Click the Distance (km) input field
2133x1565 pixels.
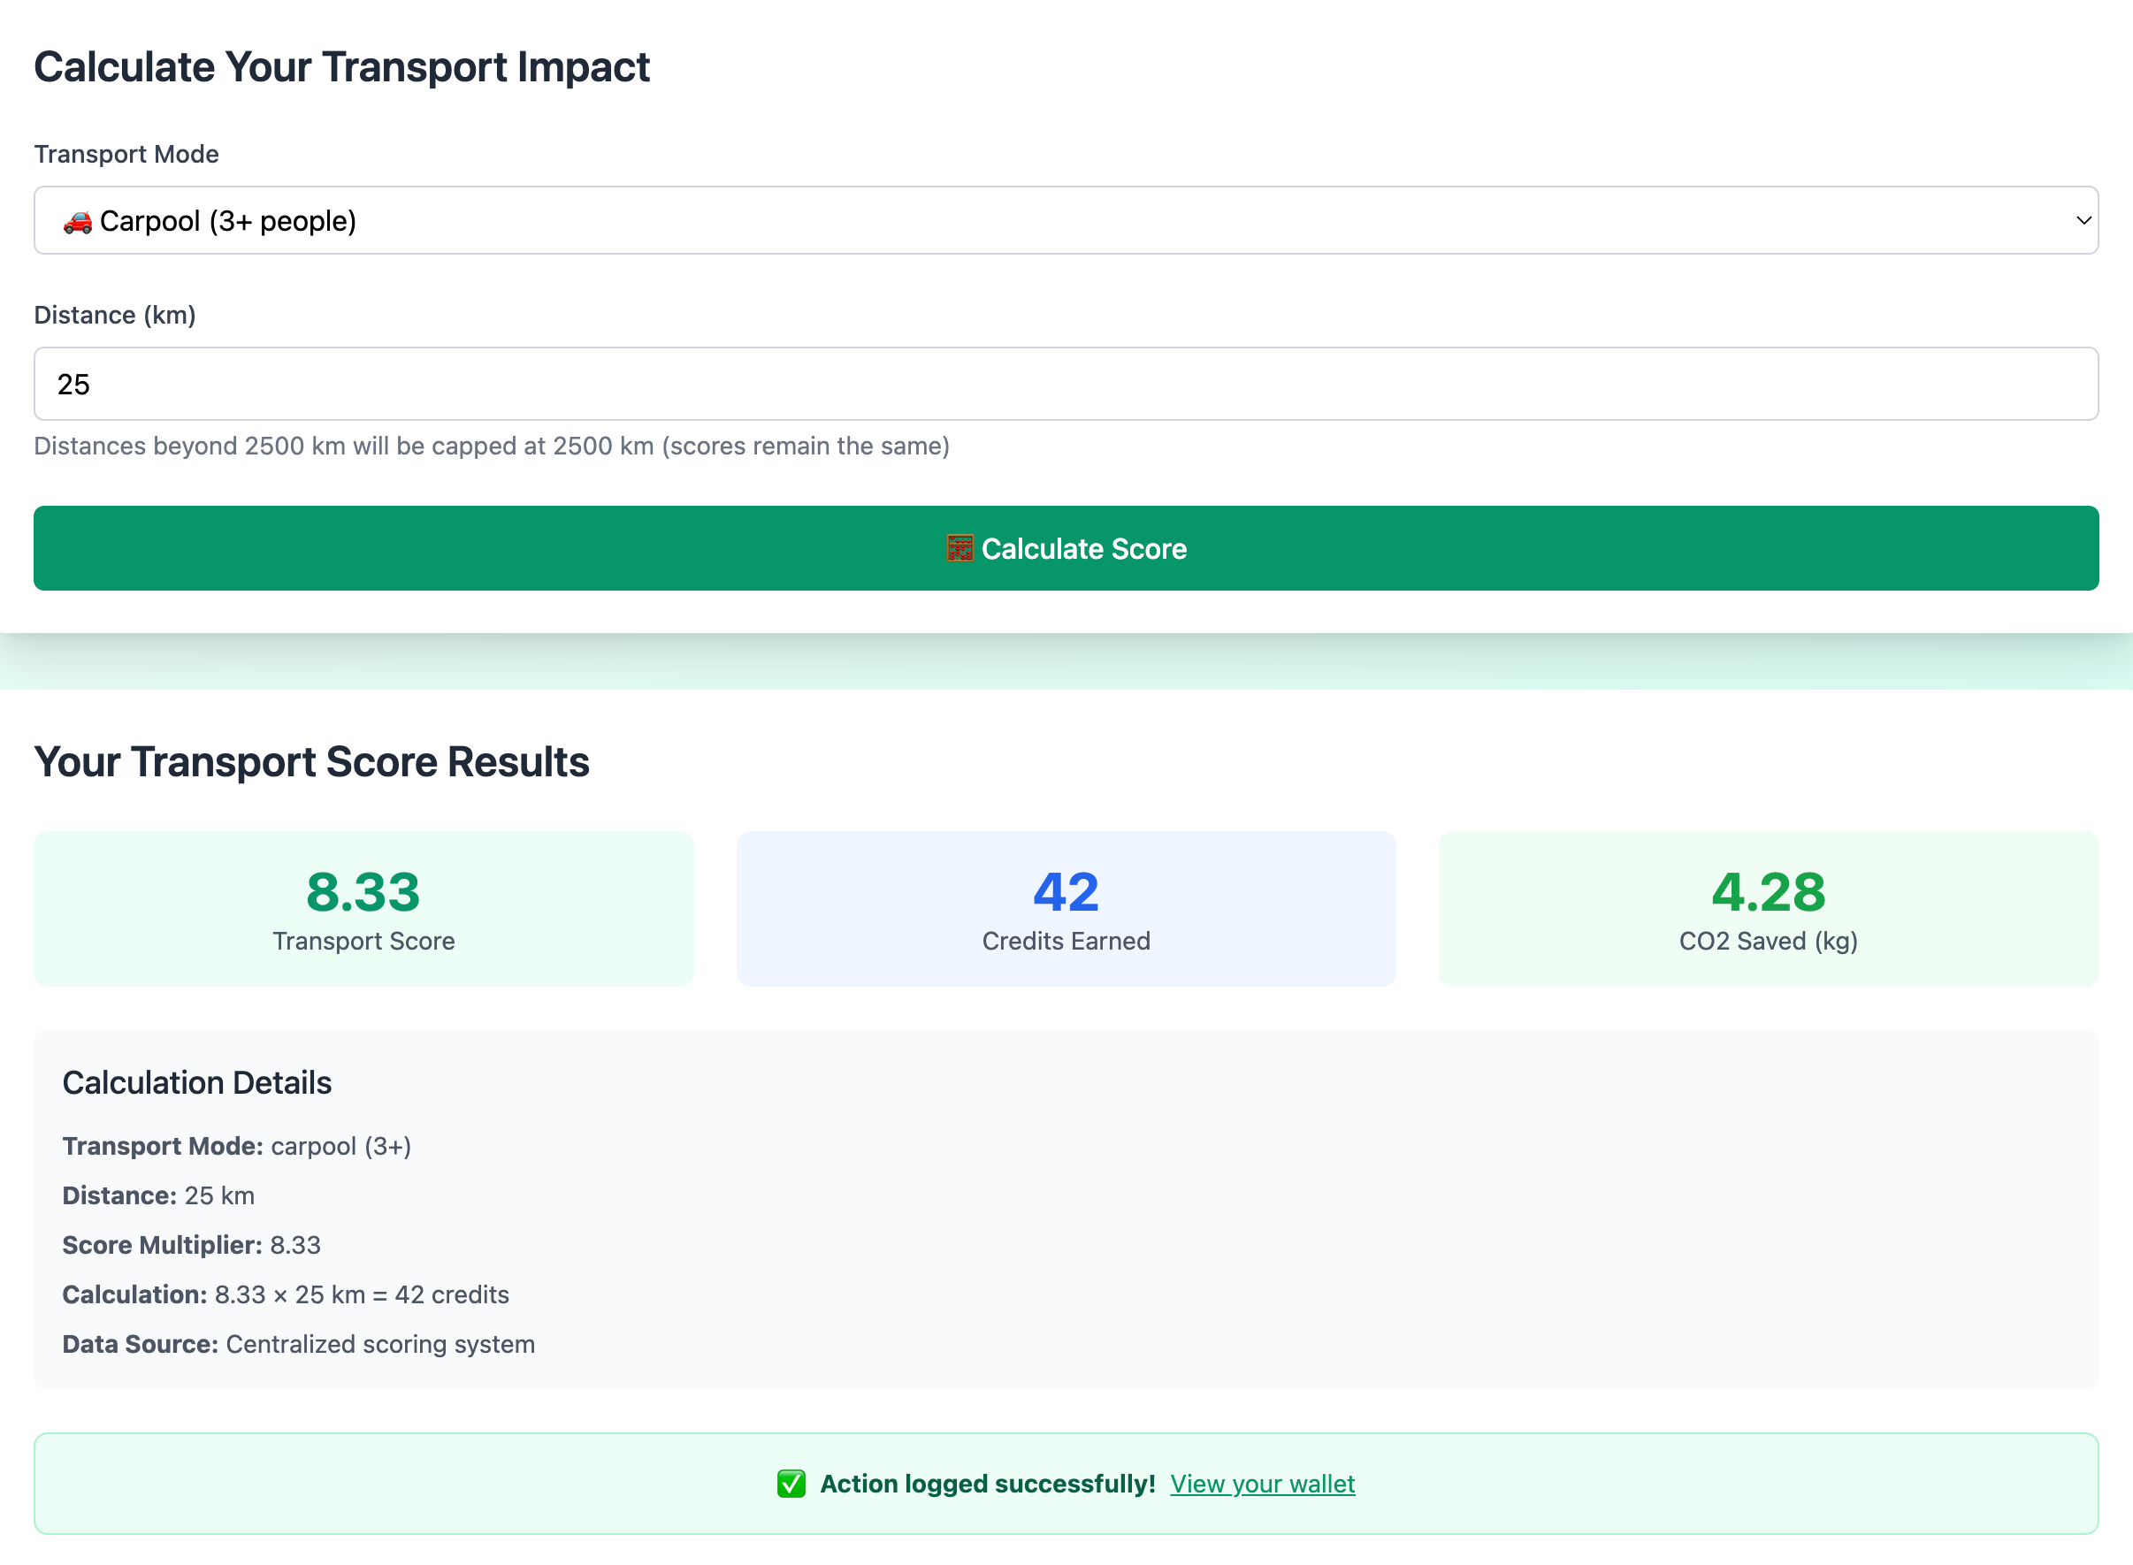point(1065,384)
